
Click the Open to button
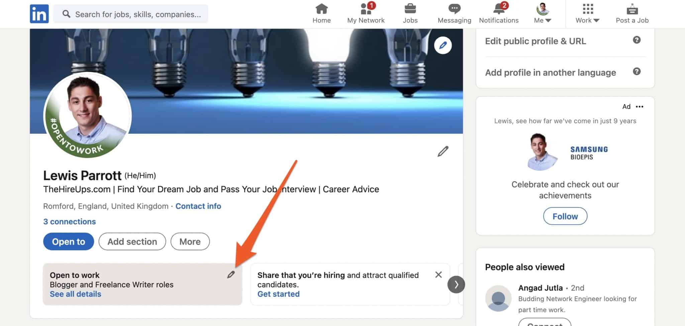click(x=69, y=241)
